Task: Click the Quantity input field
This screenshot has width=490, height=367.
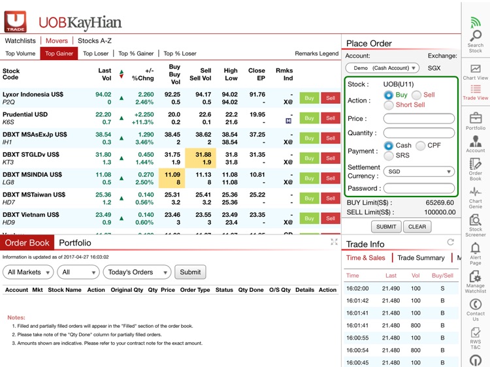Action: tap(419, 133)
